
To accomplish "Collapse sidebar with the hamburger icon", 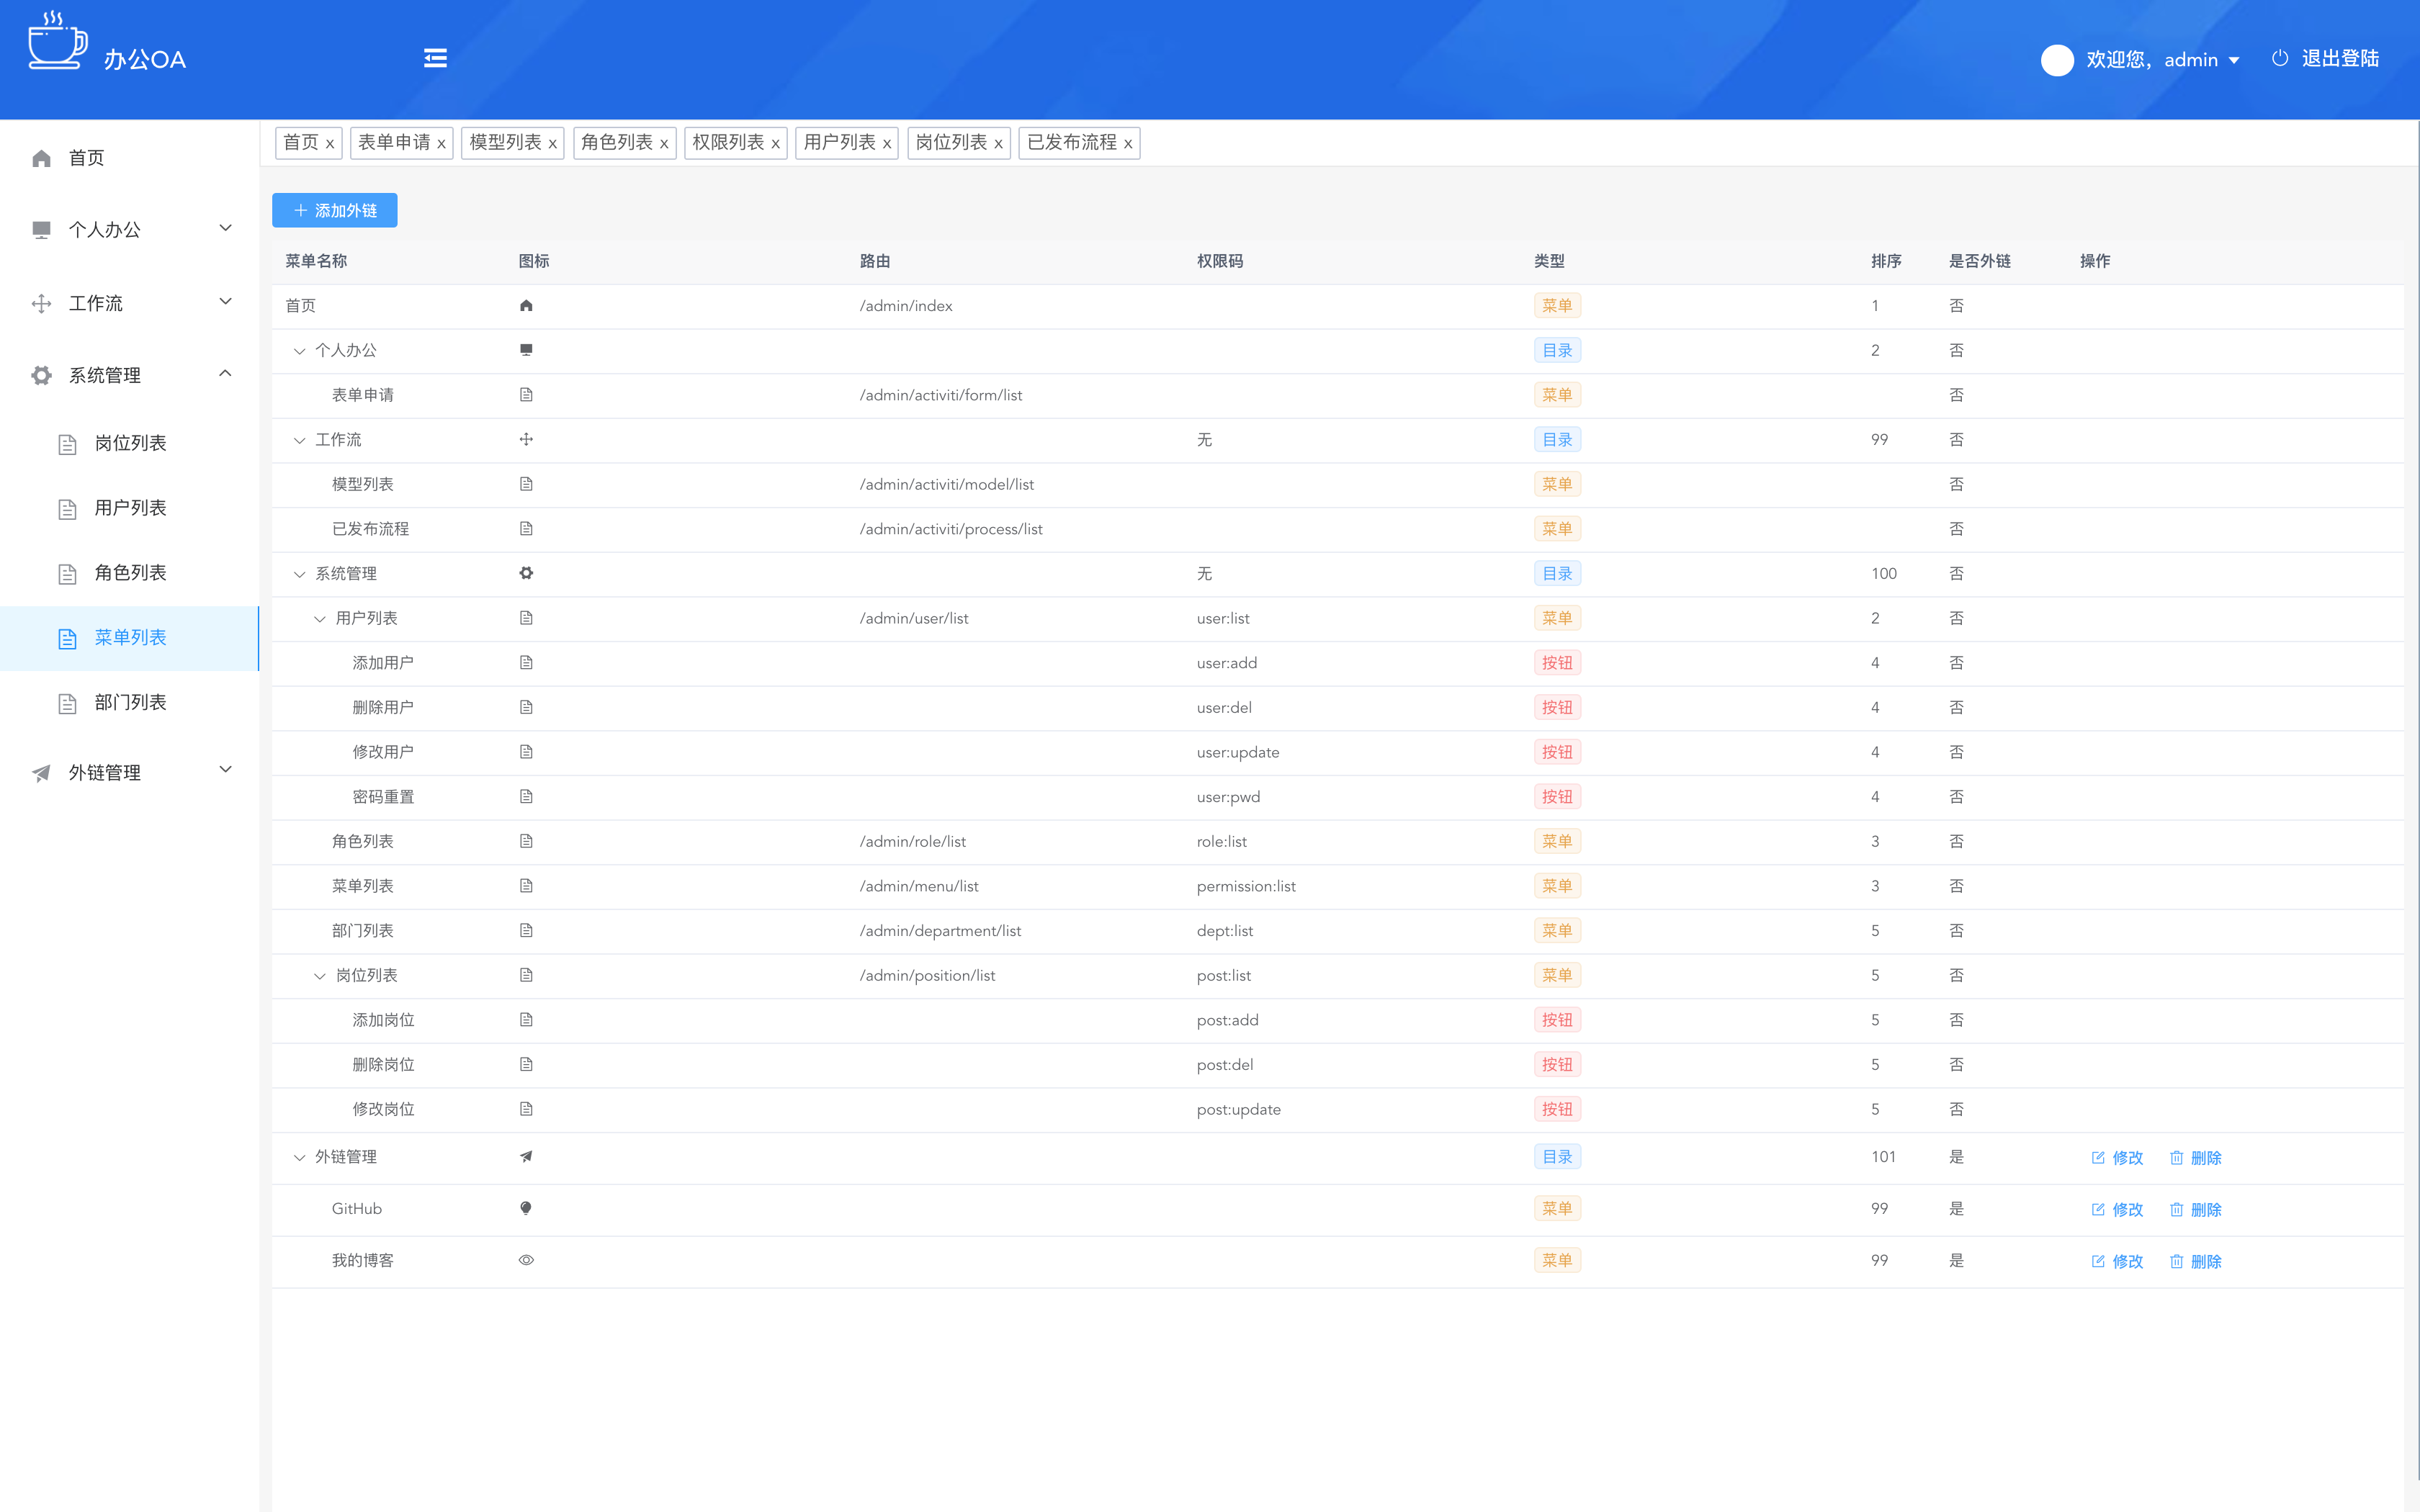I will (x=435, y=58).
